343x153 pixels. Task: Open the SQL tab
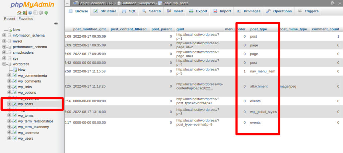(x=129, y=11)
